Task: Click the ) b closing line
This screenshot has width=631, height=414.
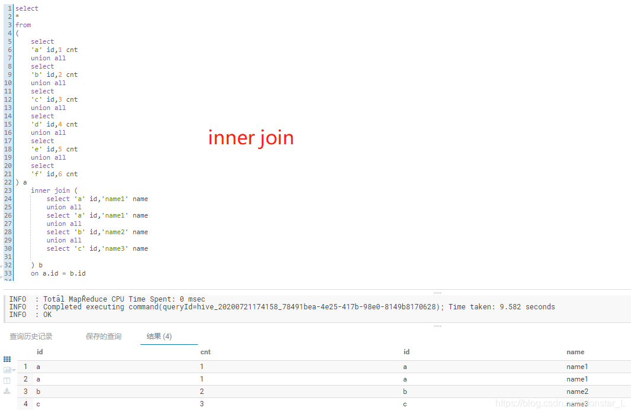Action: (x=37, y=265)
